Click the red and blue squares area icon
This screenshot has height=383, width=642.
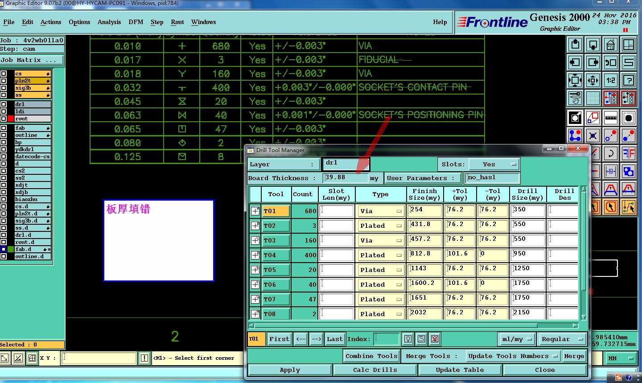pos(593,118)
